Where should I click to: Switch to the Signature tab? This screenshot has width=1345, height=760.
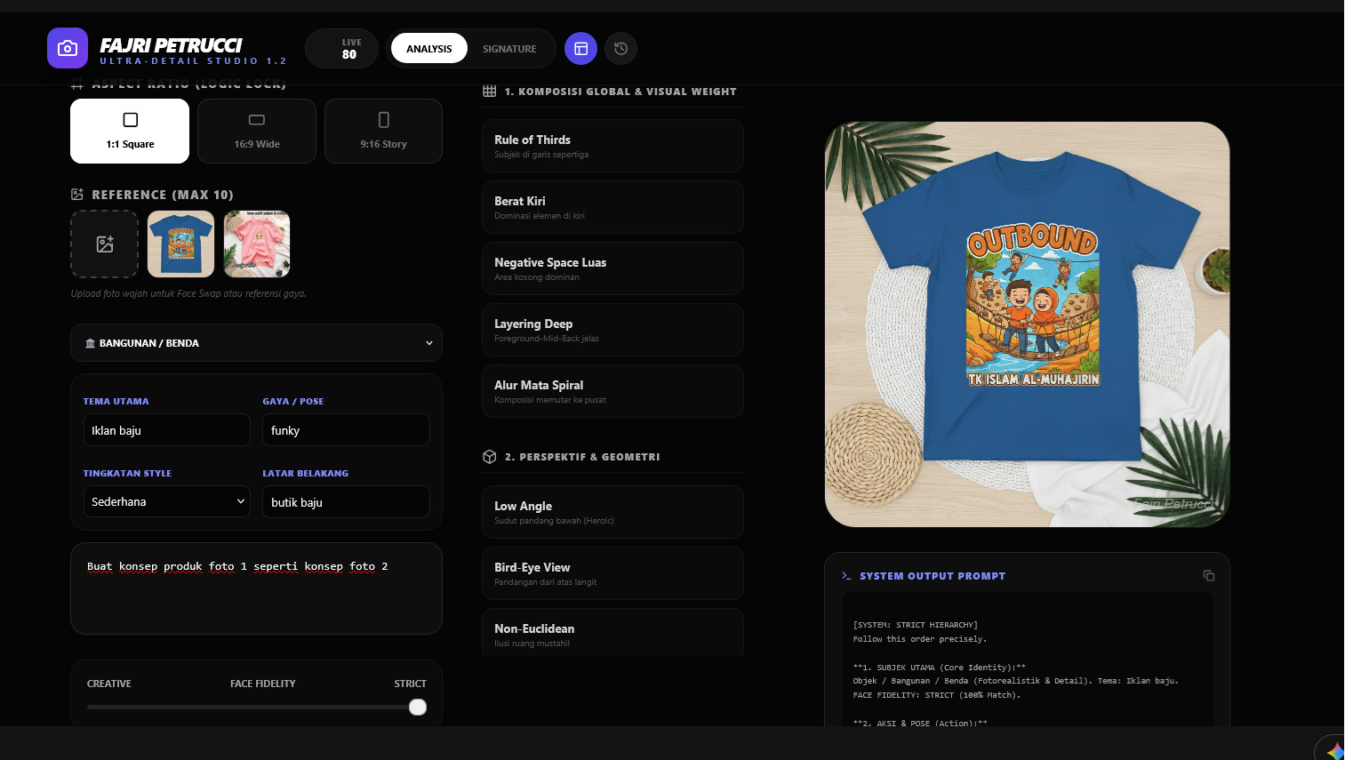(509, 49)
